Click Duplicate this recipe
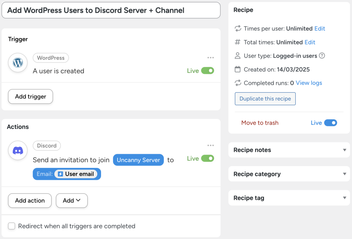Screen dimensions: 352x239 click(265, 99)
